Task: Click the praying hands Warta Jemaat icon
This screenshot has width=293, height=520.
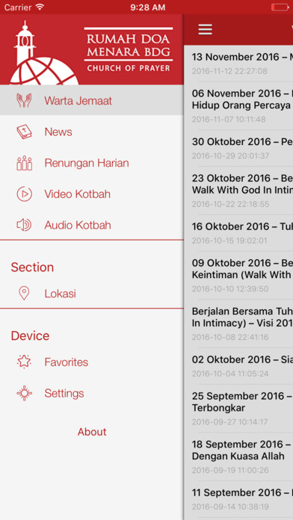Action: point(24,100)
